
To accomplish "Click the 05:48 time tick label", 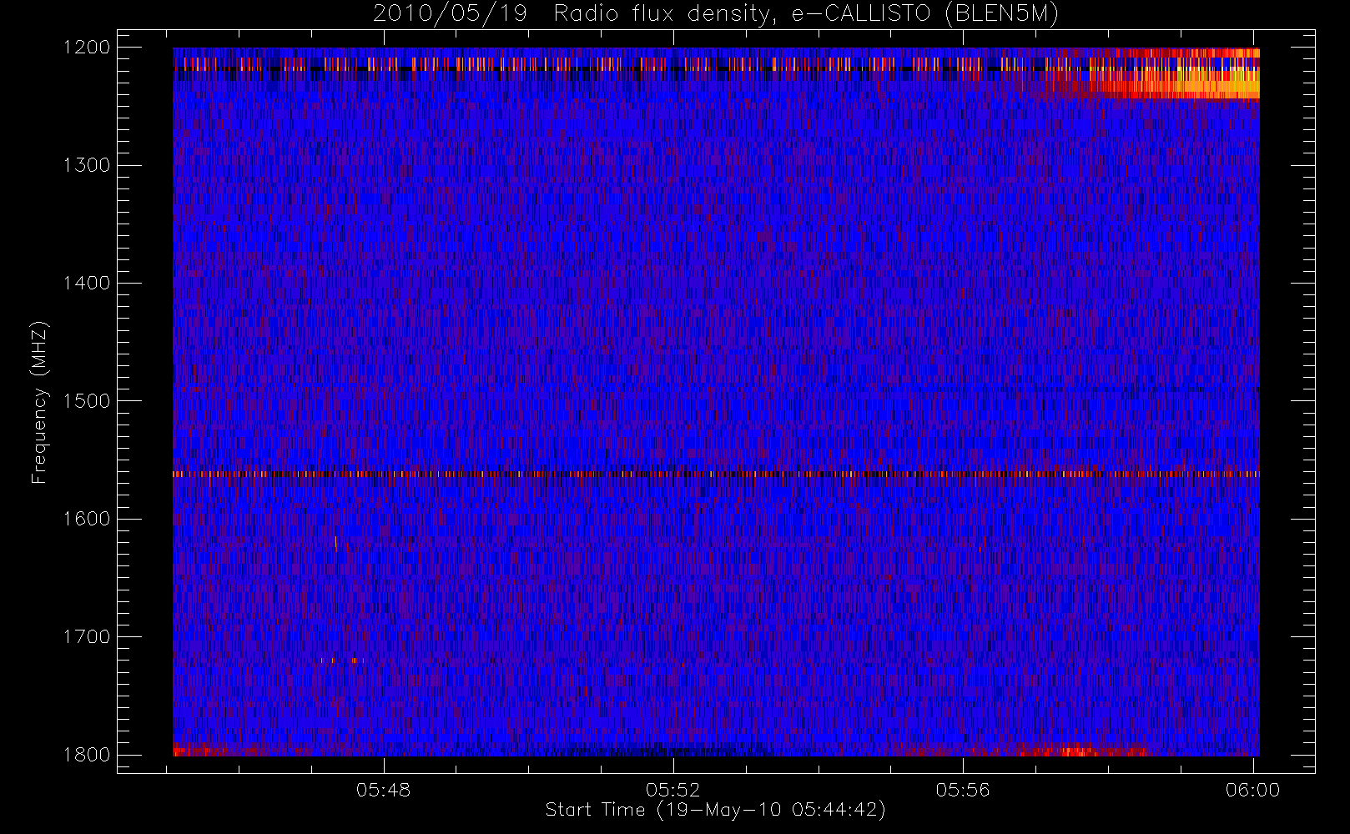I will click(x=383, y=790).
